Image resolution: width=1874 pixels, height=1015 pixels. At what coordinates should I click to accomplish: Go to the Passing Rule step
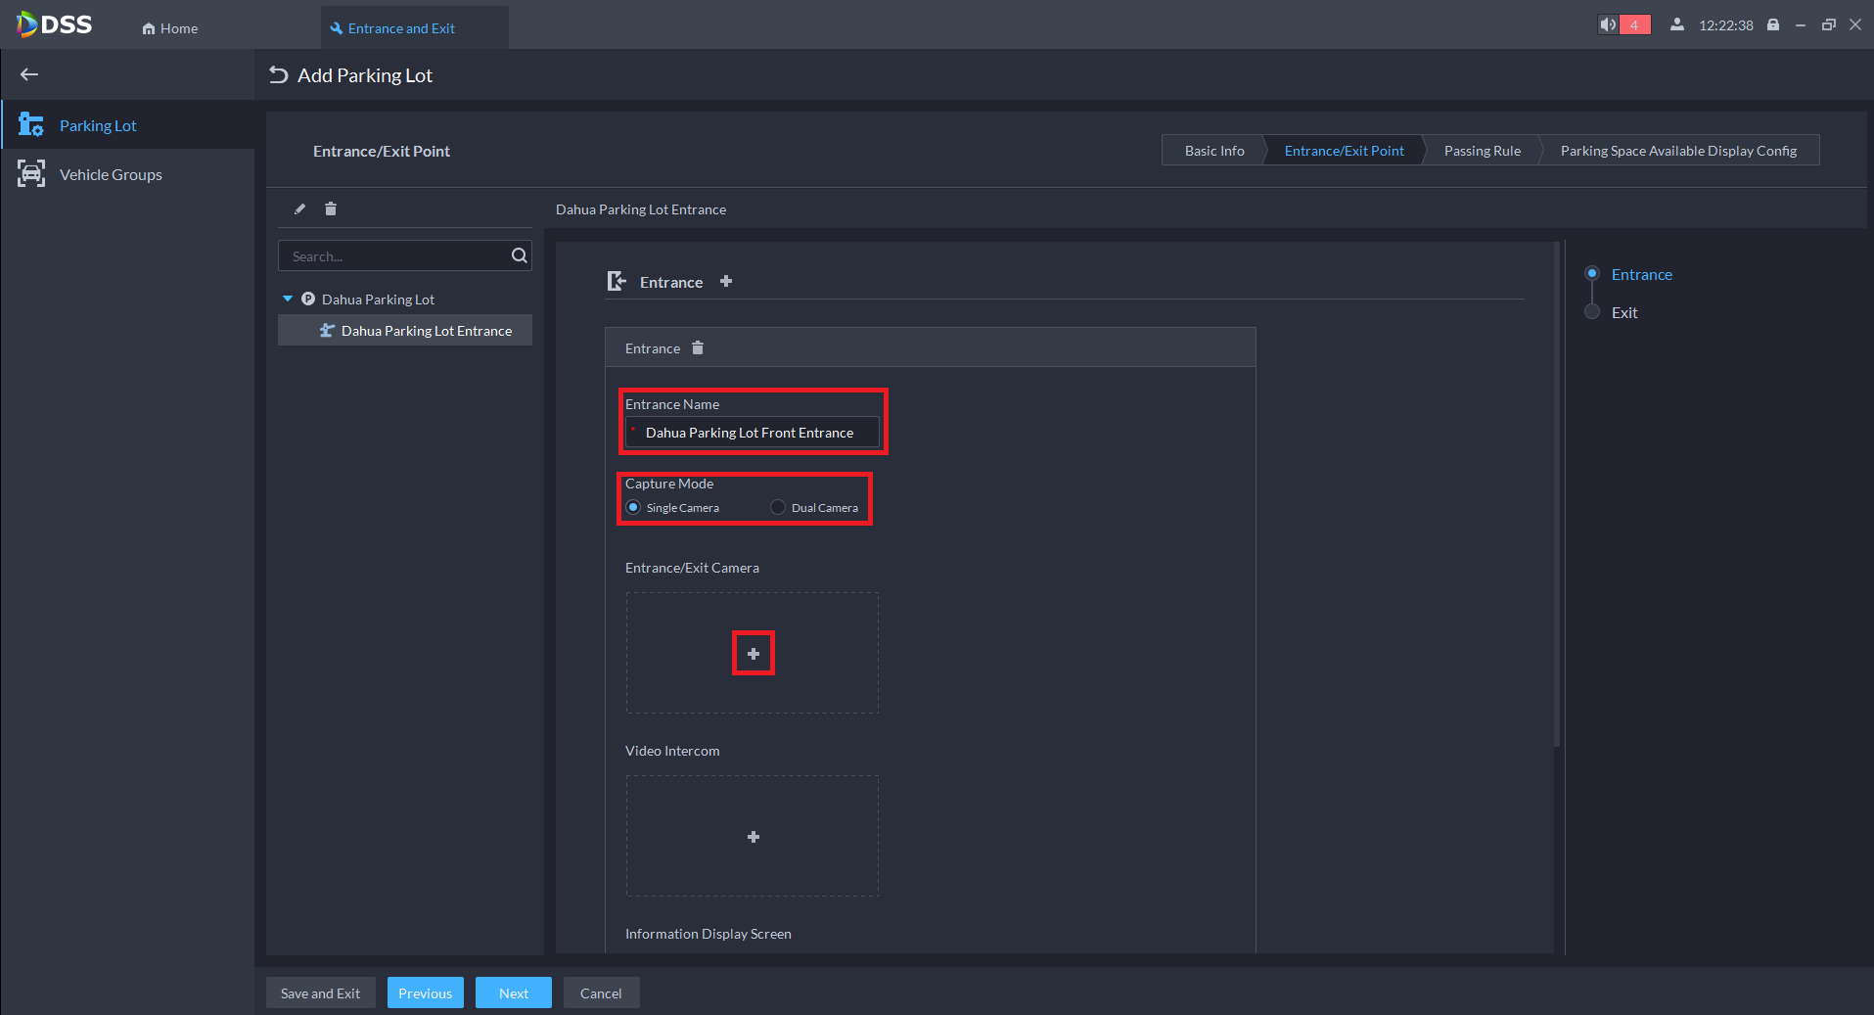point(1482,151)
